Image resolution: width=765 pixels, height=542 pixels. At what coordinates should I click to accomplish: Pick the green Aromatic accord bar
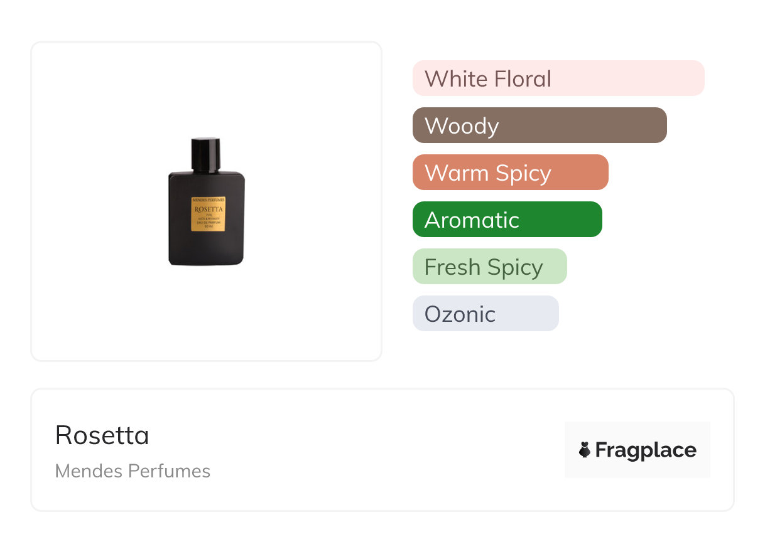point(507,220)
